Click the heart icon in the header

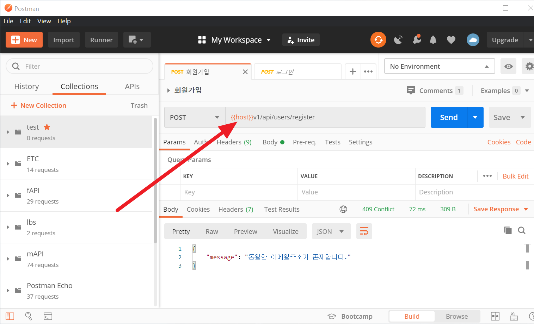tap(451, 40)
